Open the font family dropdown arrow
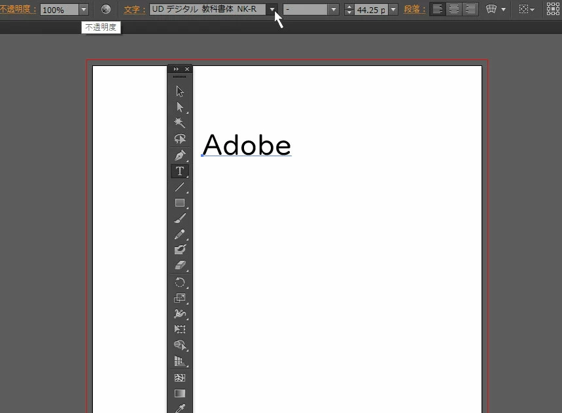 click(272, 9)
